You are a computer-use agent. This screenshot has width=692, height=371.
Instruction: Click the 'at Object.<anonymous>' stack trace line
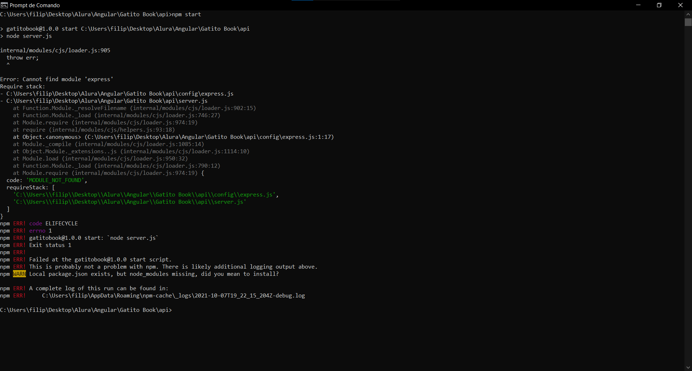(x=173, y=137)
